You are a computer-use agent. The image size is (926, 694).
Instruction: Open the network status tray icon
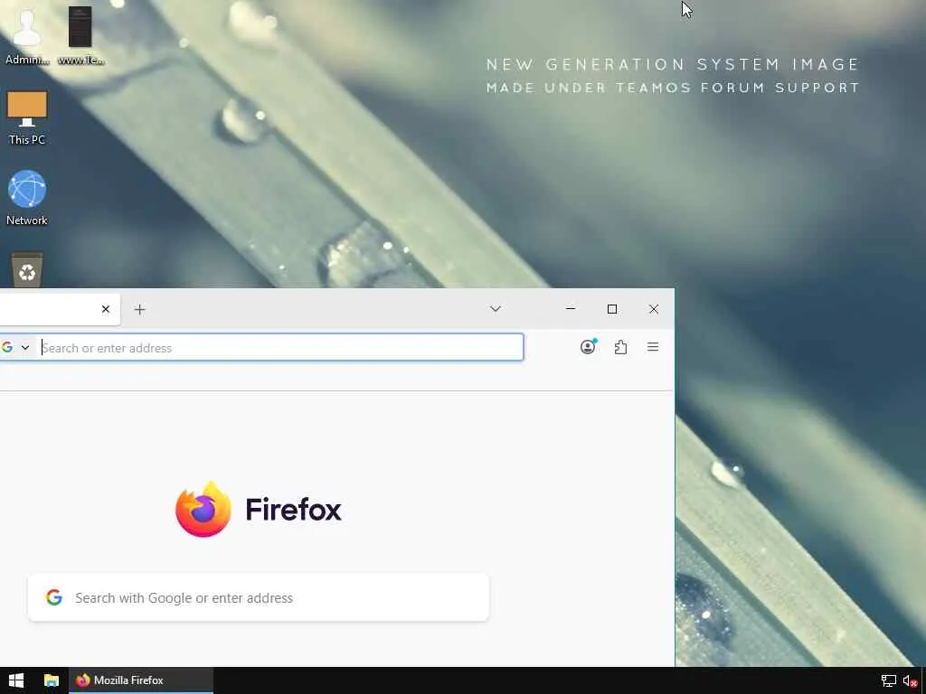point(888,681)
